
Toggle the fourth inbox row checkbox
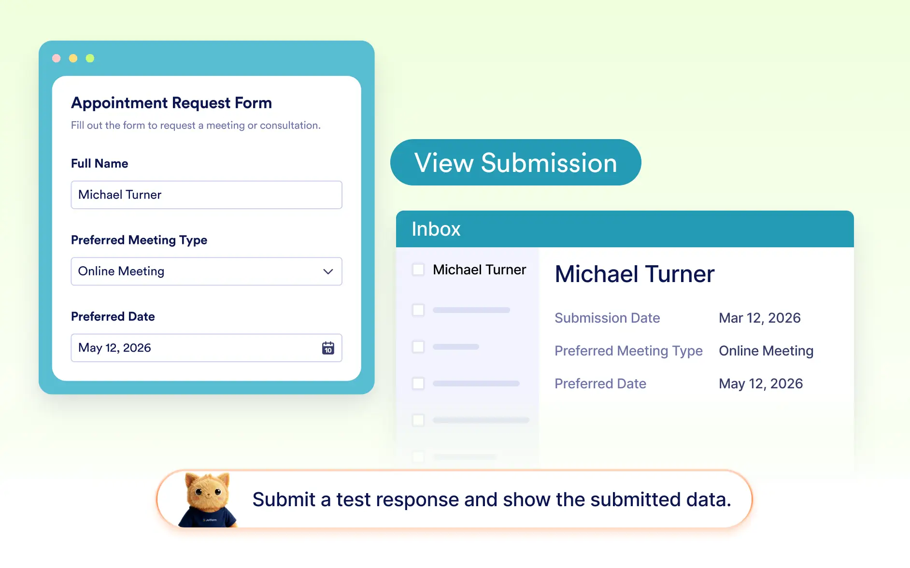pyautogui.click(x=418, y=383)
